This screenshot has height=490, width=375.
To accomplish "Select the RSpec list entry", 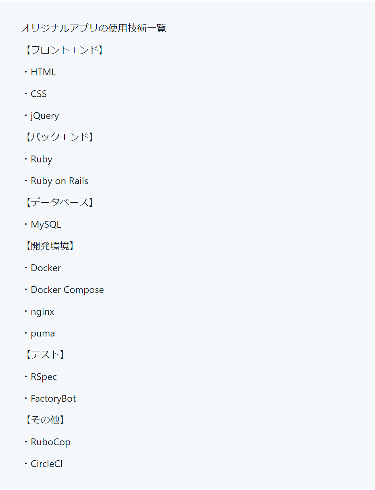I will coord(44,377).
